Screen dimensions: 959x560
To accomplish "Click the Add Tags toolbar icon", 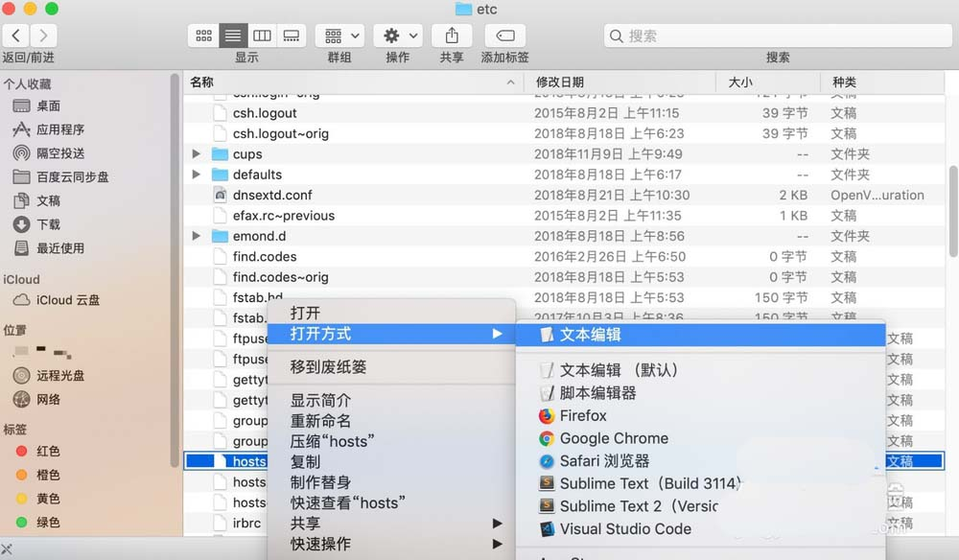I will coord(504,35).
